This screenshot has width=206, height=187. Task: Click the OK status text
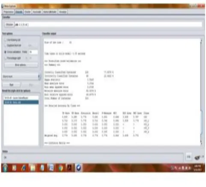tap(5, 158)
